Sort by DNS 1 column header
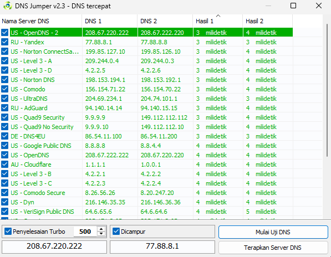 click(x=110, y=21)
